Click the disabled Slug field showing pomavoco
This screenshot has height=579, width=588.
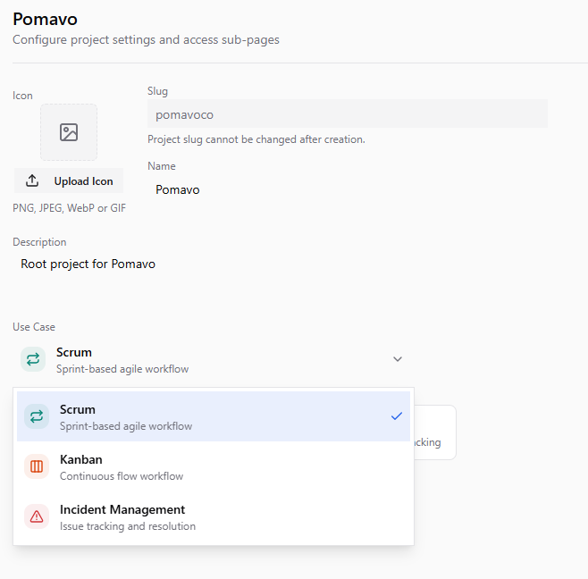coord(348,114)
